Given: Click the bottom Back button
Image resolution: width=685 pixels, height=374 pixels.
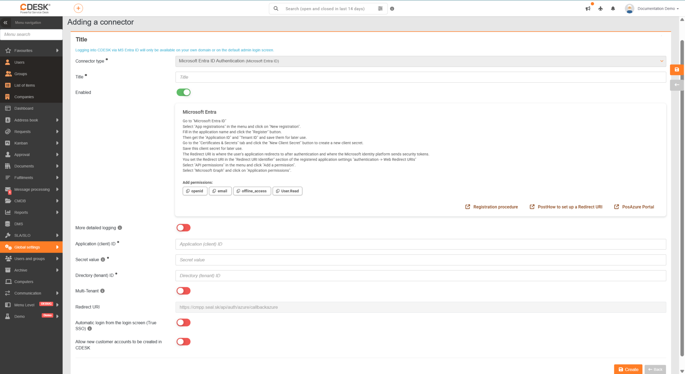Looking at the screenshot, I should click(655, 370).
